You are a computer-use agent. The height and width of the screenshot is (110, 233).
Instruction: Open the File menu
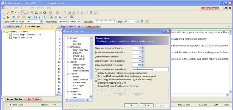pos(9,8)
